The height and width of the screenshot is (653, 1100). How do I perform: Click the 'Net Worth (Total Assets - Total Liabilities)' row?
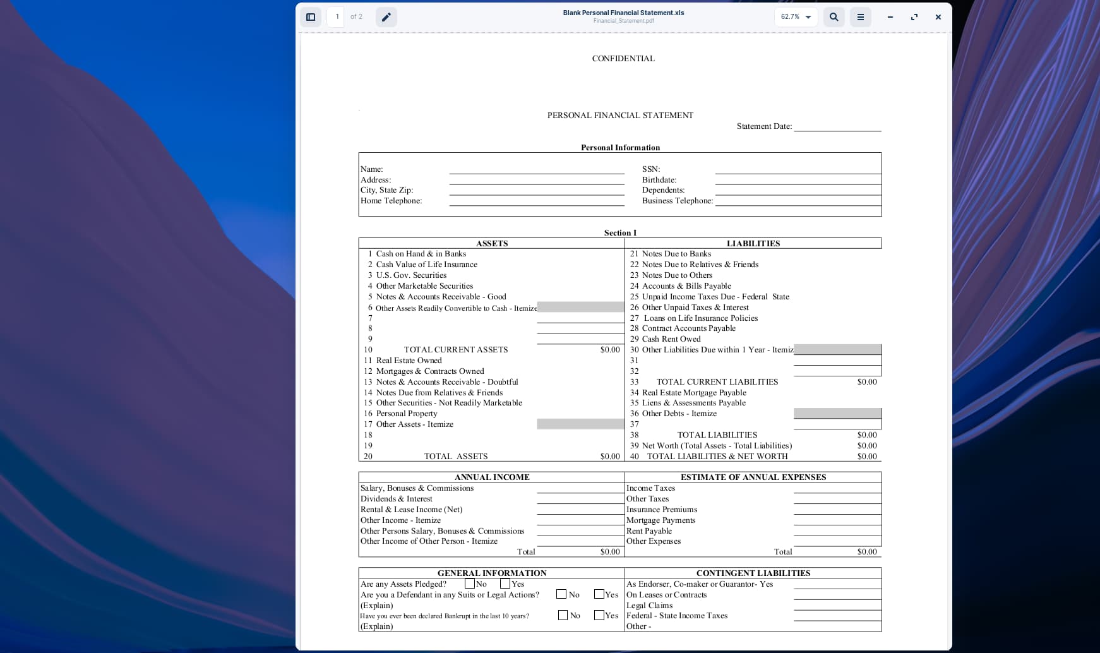point(717,446)
